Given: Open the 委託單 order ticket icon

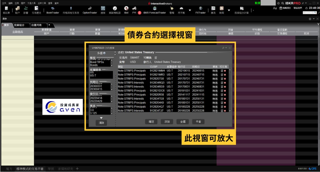Looking at the screenshot, I should [6, 10].
